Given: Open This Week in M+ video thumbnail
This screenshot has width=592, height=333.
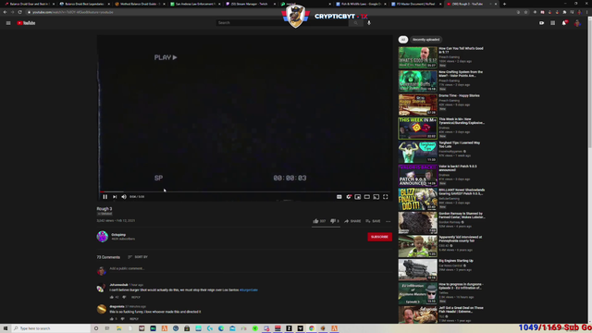Looking at the screenshot, I should coord(417,128).
